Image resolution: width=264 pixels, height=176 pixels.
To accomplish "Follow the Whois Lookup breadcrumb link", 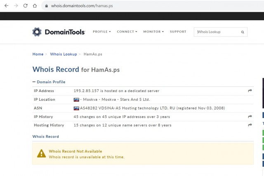I will click(64, 54).
